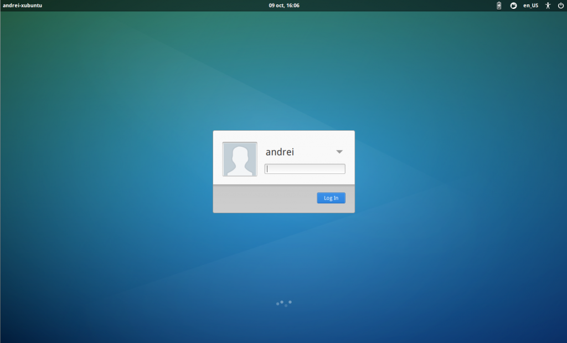Open accessibility options from the stick-figure icon
Viewport: 567px width, 343px height.
click(547, 6)
